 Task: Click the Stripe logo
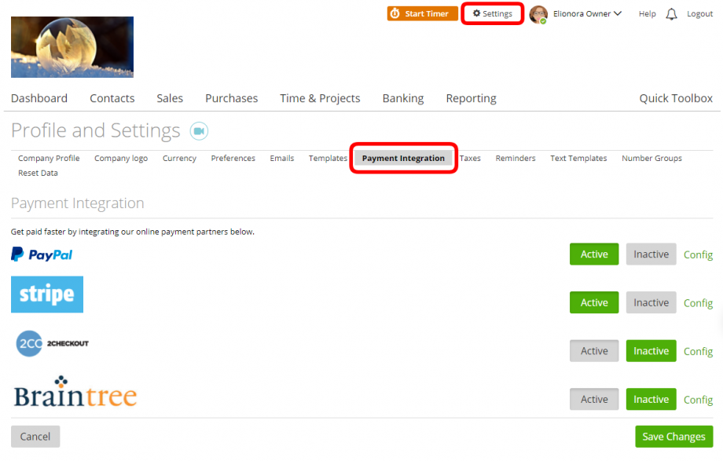[46, 295]
